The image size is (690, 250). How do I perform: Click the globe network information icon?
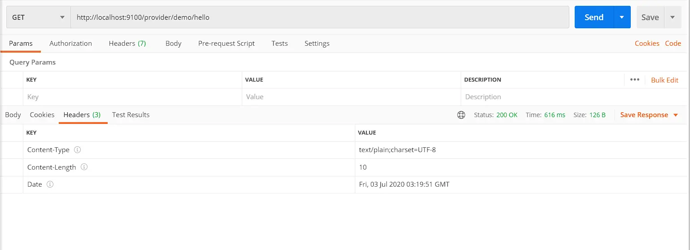pos(461,115)
